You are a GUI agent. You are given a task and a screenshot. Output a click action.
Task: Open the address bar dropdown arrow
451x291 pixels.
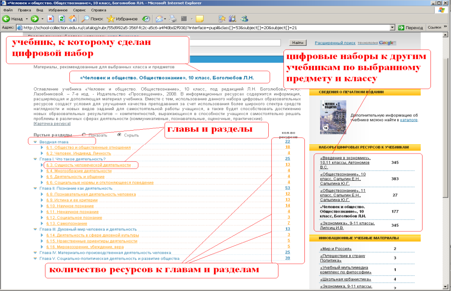tap(392, 28)
